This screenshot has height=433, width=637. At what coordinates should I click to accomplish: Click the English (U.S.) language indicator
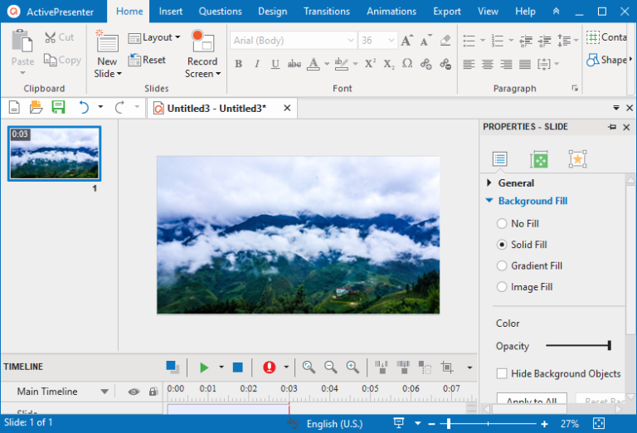point(334,424)
